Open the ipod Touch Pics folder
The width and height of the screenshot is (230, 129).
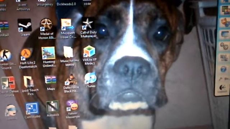29,82
